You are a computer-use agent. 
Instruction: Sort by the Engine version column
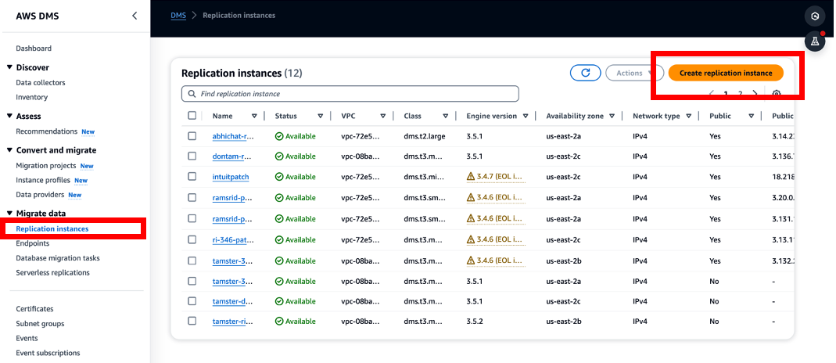(526, 116)
